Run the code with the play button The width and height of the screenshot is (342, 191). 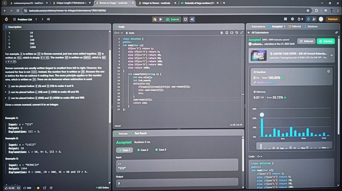tap(161, 19)
